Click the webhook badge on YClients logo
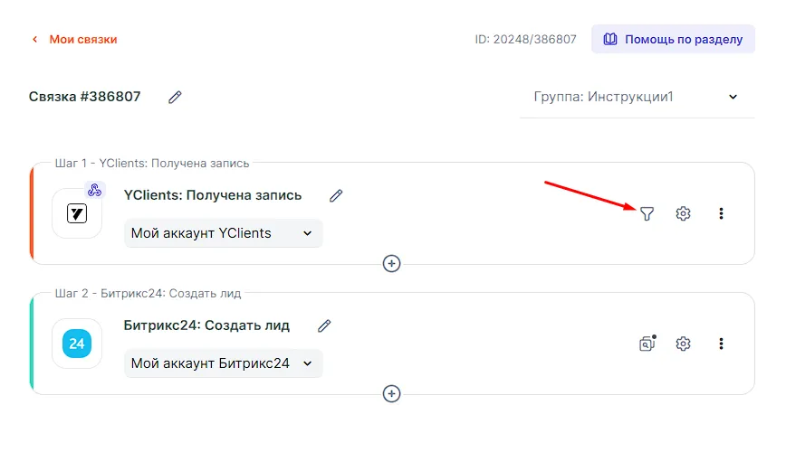 click(x=95, y=191)
